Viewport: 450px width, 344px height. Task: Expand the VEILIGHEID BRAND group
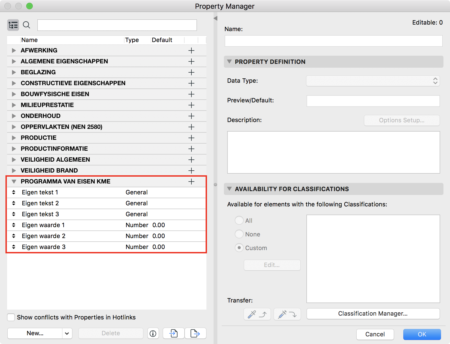[x=14, y=171]
